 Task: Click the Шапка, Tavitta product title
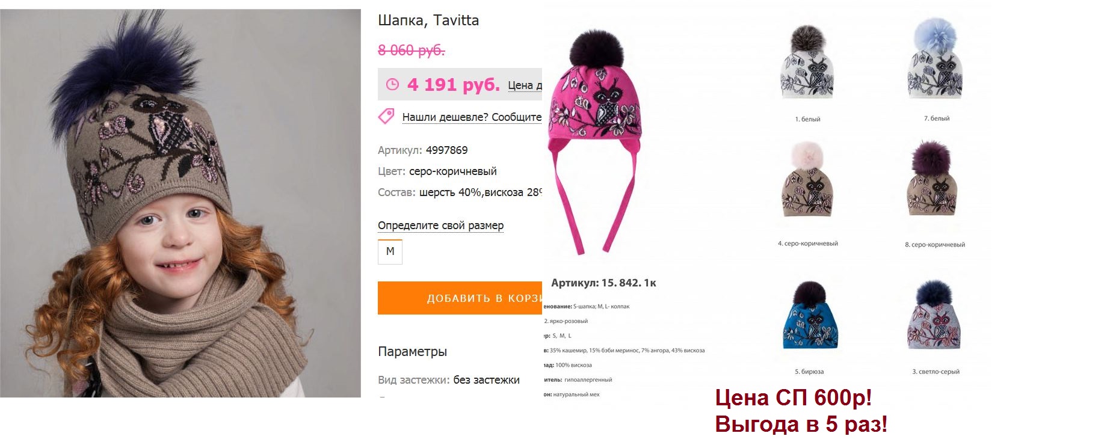tap(428, 20)
